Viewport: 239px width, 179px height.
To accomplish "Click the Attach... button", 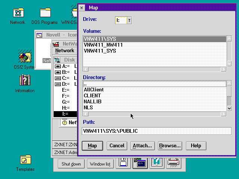I will [143, 146].
